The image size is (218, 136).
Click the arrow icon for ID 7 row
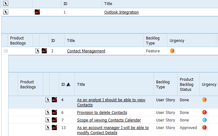[47, 120]
